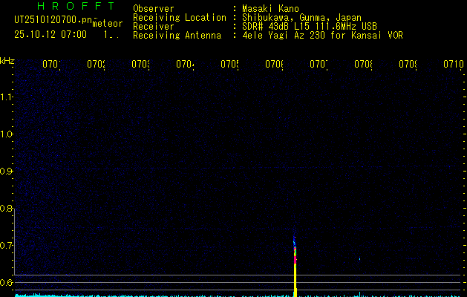467x297 pixels.
Task: Select the 0.7 frequency axis label
Action: pos(7,245)
